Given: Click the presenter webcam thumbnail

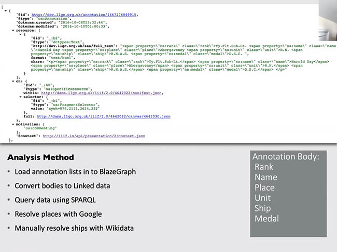Looking at the screenshot, I should (x=328, y=20).
